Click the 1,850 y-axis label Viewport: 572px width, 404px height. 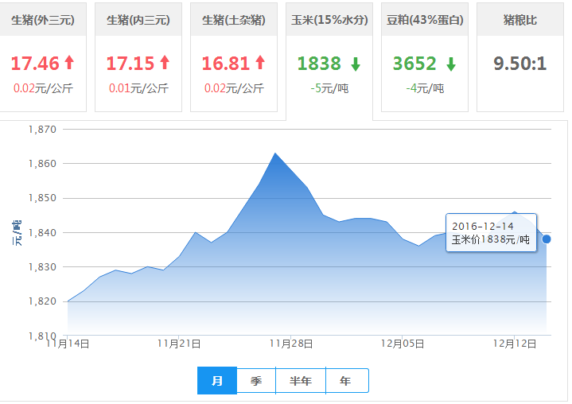tap(42, 198)
